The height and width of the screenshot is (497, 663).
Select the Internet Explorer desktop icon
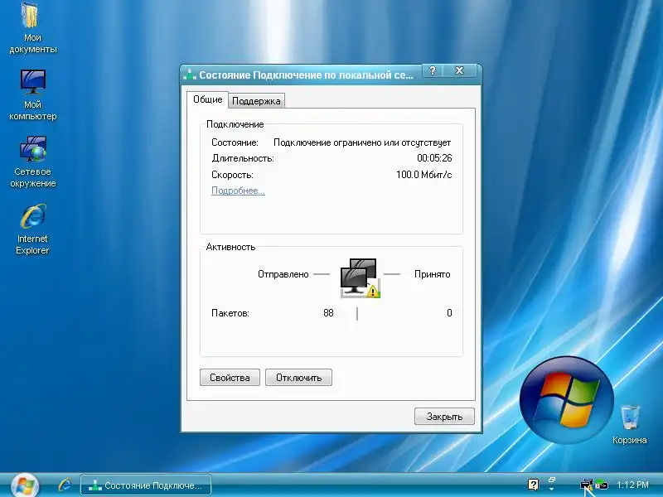coord(32,229)
